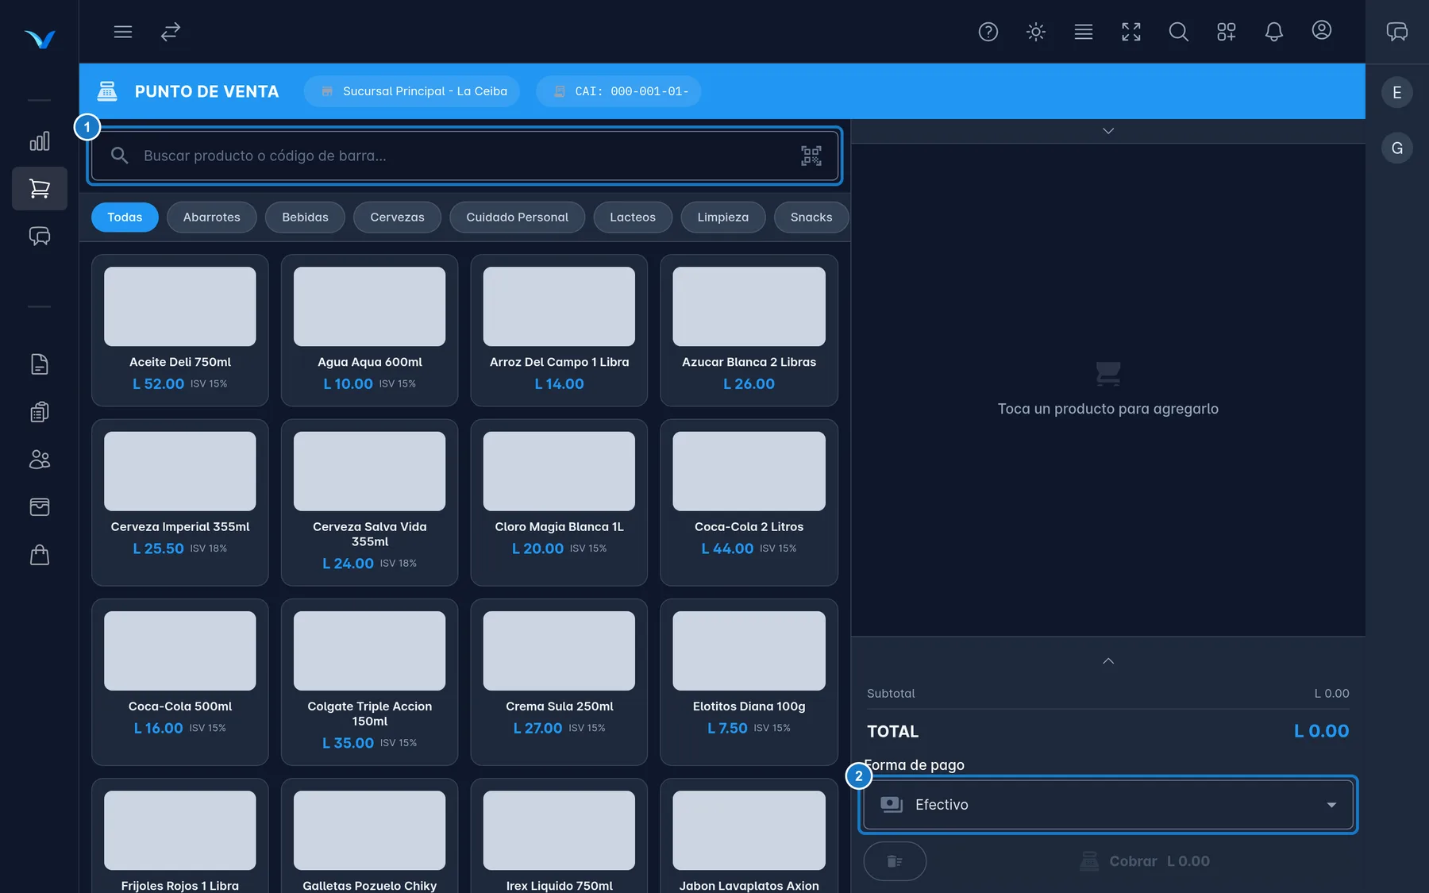Screen dimensions: 1429x893
Task: Add Coca-Cola 2 Litros to cart
Action: (749, 502)
